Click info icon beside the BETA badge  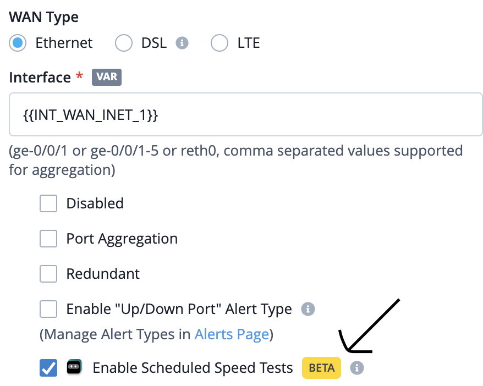pyautogui.click(x=357, y=368)
